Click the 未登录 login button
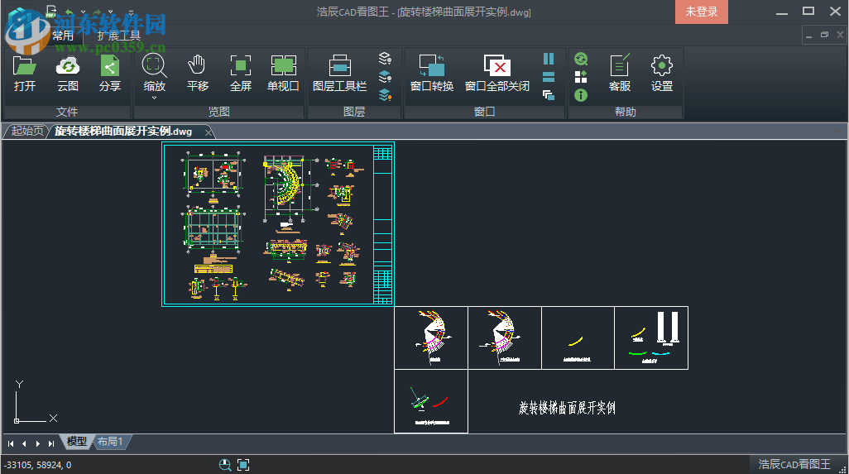Screen dimensions: 849x474 (x=701, y=12)
